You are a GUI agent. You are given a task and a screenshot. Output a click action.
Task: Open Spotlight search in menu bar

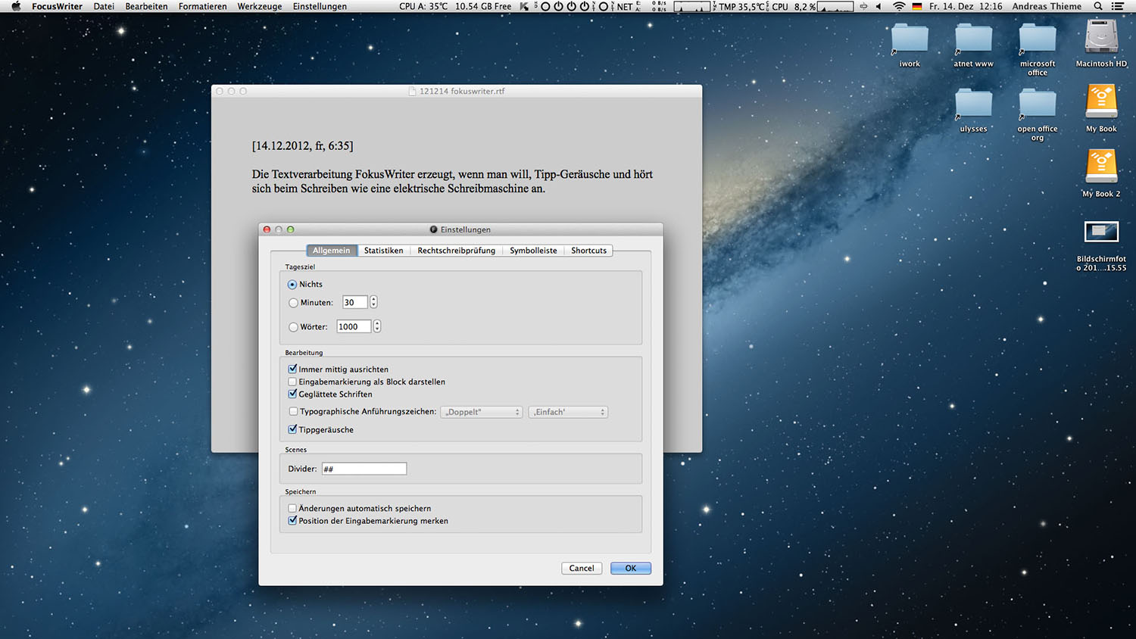(x=1098, y=6)
